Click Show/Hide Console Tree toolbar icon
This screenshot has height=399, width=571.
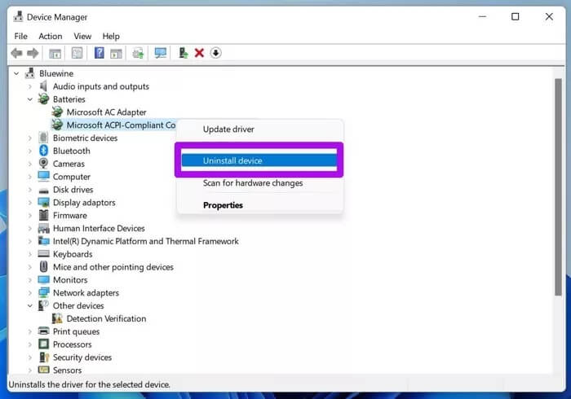(55, 54)
